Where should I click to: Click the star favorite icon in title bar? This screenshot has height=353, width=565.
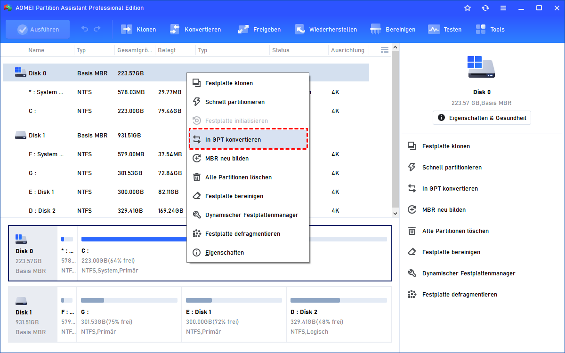point(468,8)
